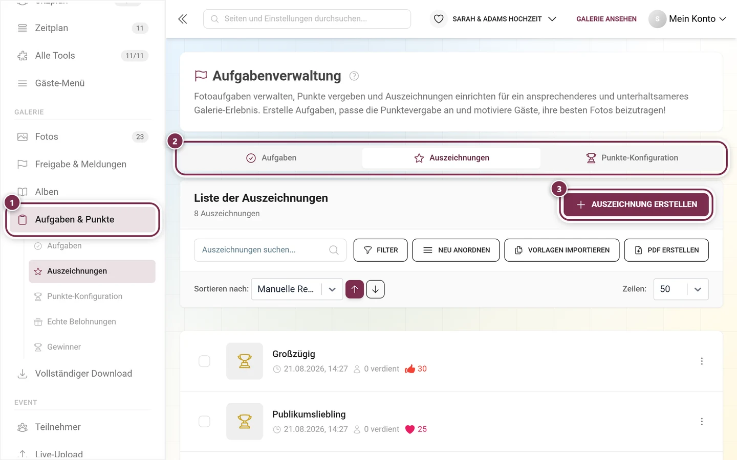
Task: Click the Alle Tools puzzle icon
Action: 23,56
